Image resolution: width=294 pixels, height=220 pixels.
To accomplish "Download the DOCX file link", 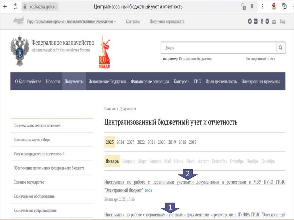I will point(148,190).
